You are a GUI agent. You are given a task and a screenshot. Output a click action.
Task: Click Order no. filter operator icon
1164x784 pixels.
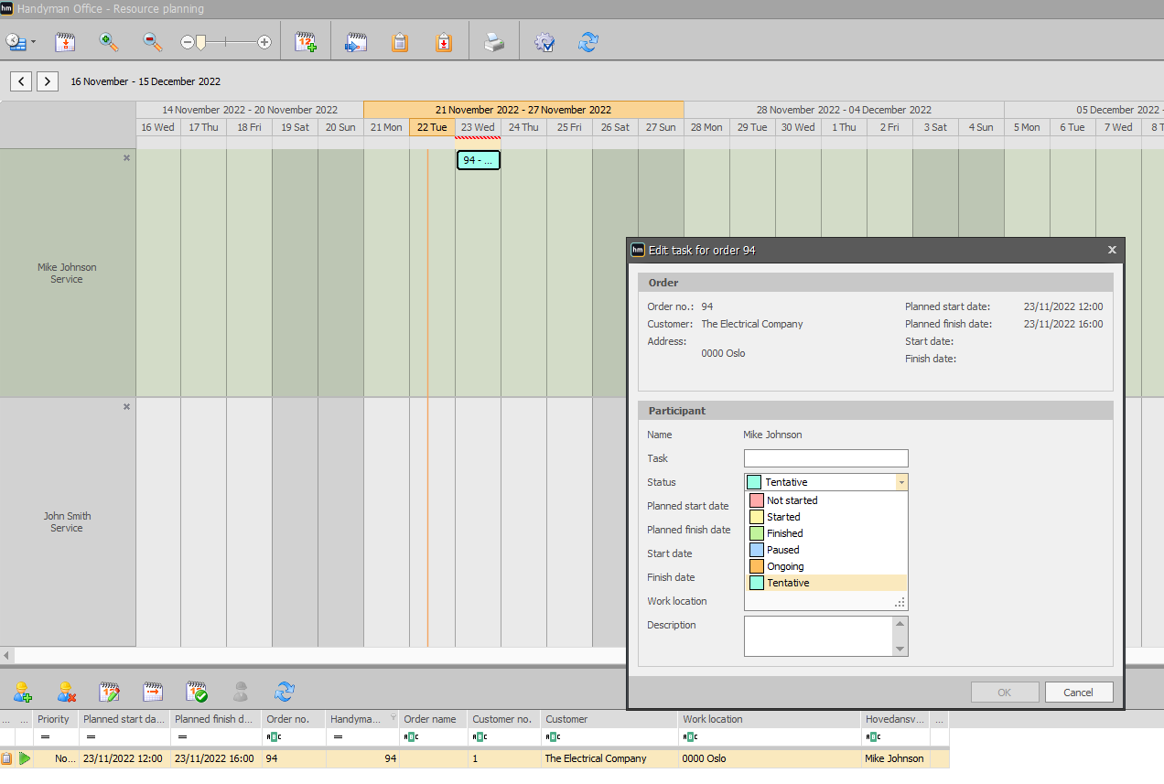[274, 736]
